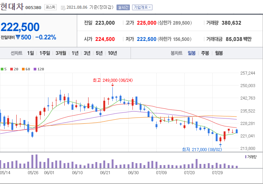Click the calendar icon beside the 2021.08.06 date
Screen dimensions: 263x184
63,8
